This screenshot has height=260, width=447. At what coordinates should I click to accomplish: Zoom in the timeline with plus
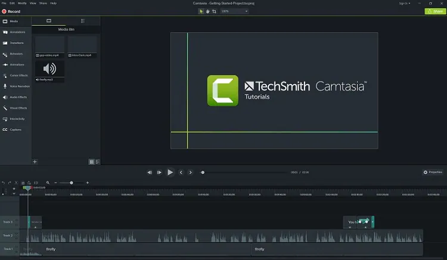tap(88, 183)
